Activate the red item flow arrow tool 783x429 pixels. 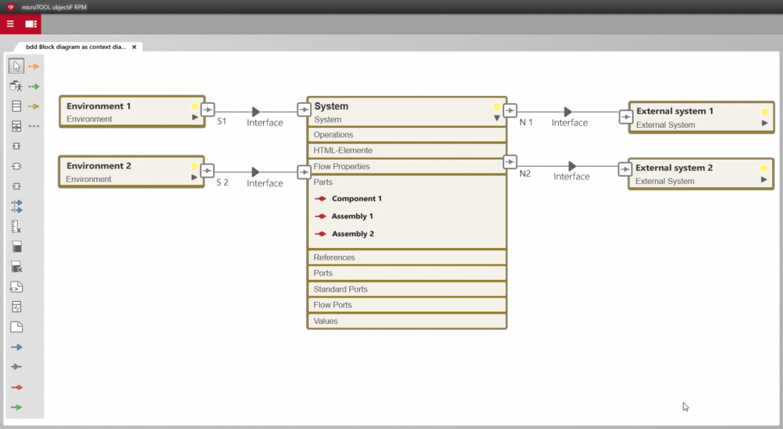[16, 387]
